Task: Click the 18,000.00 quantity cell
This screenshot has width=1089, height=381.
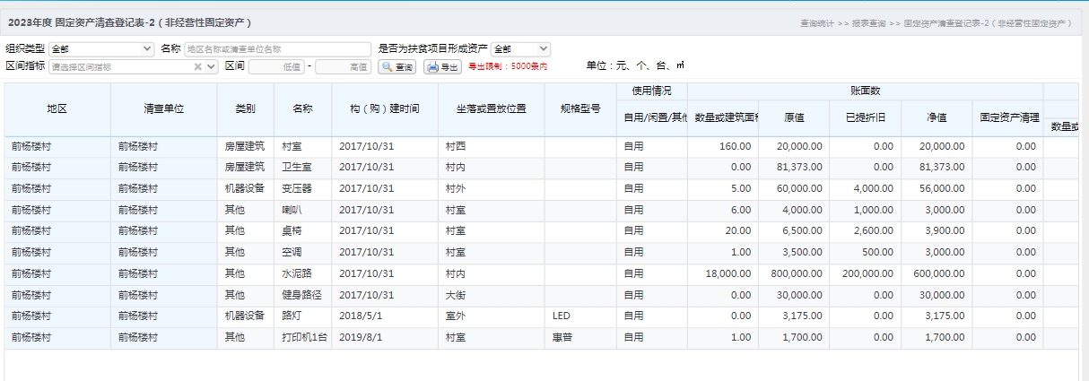Action: coord(723,273)
